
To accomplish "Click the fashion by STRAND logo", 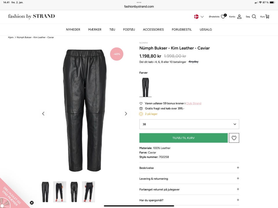I will click(x=31, y=16).
